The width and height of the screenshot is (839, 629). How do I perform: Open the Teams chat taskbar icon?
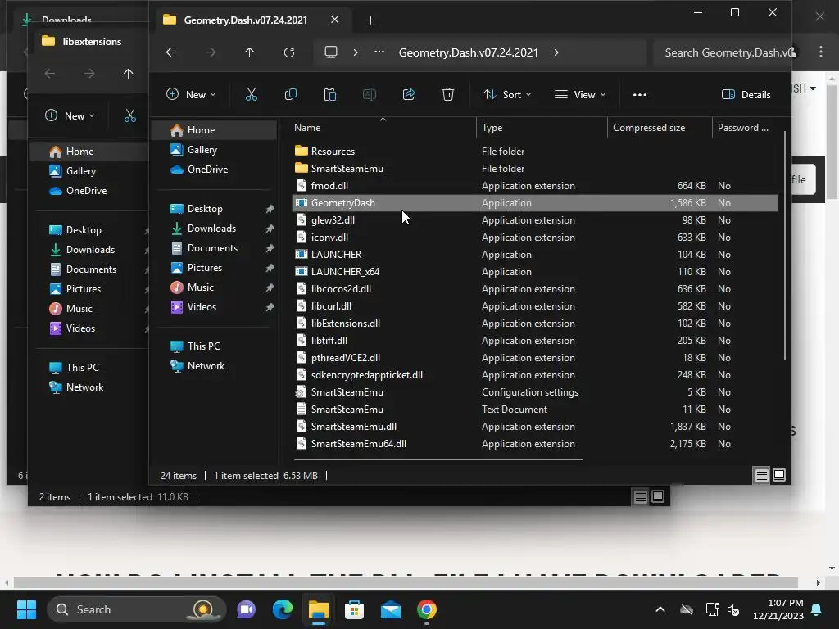(x=246, y=609)
